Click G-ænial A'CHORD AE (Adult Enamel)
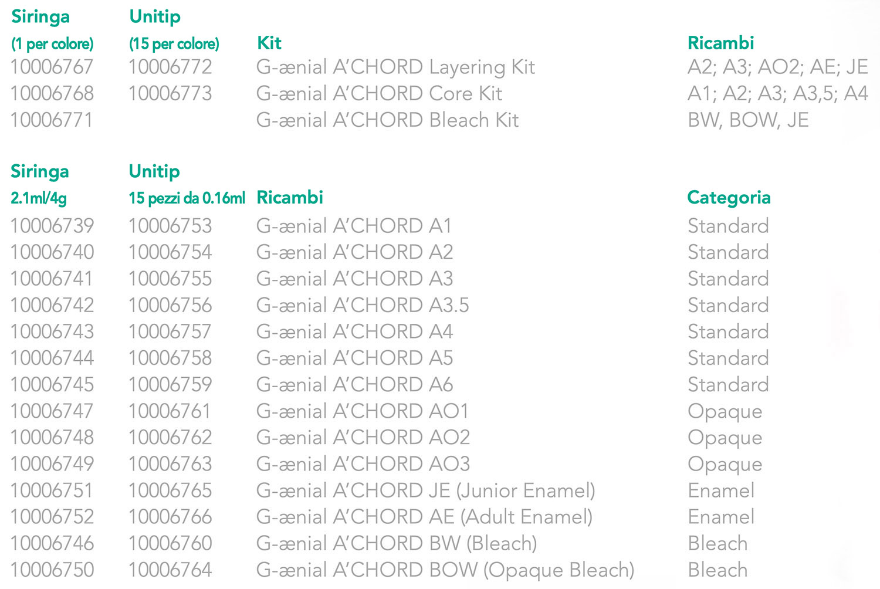 tap(424, 517)
